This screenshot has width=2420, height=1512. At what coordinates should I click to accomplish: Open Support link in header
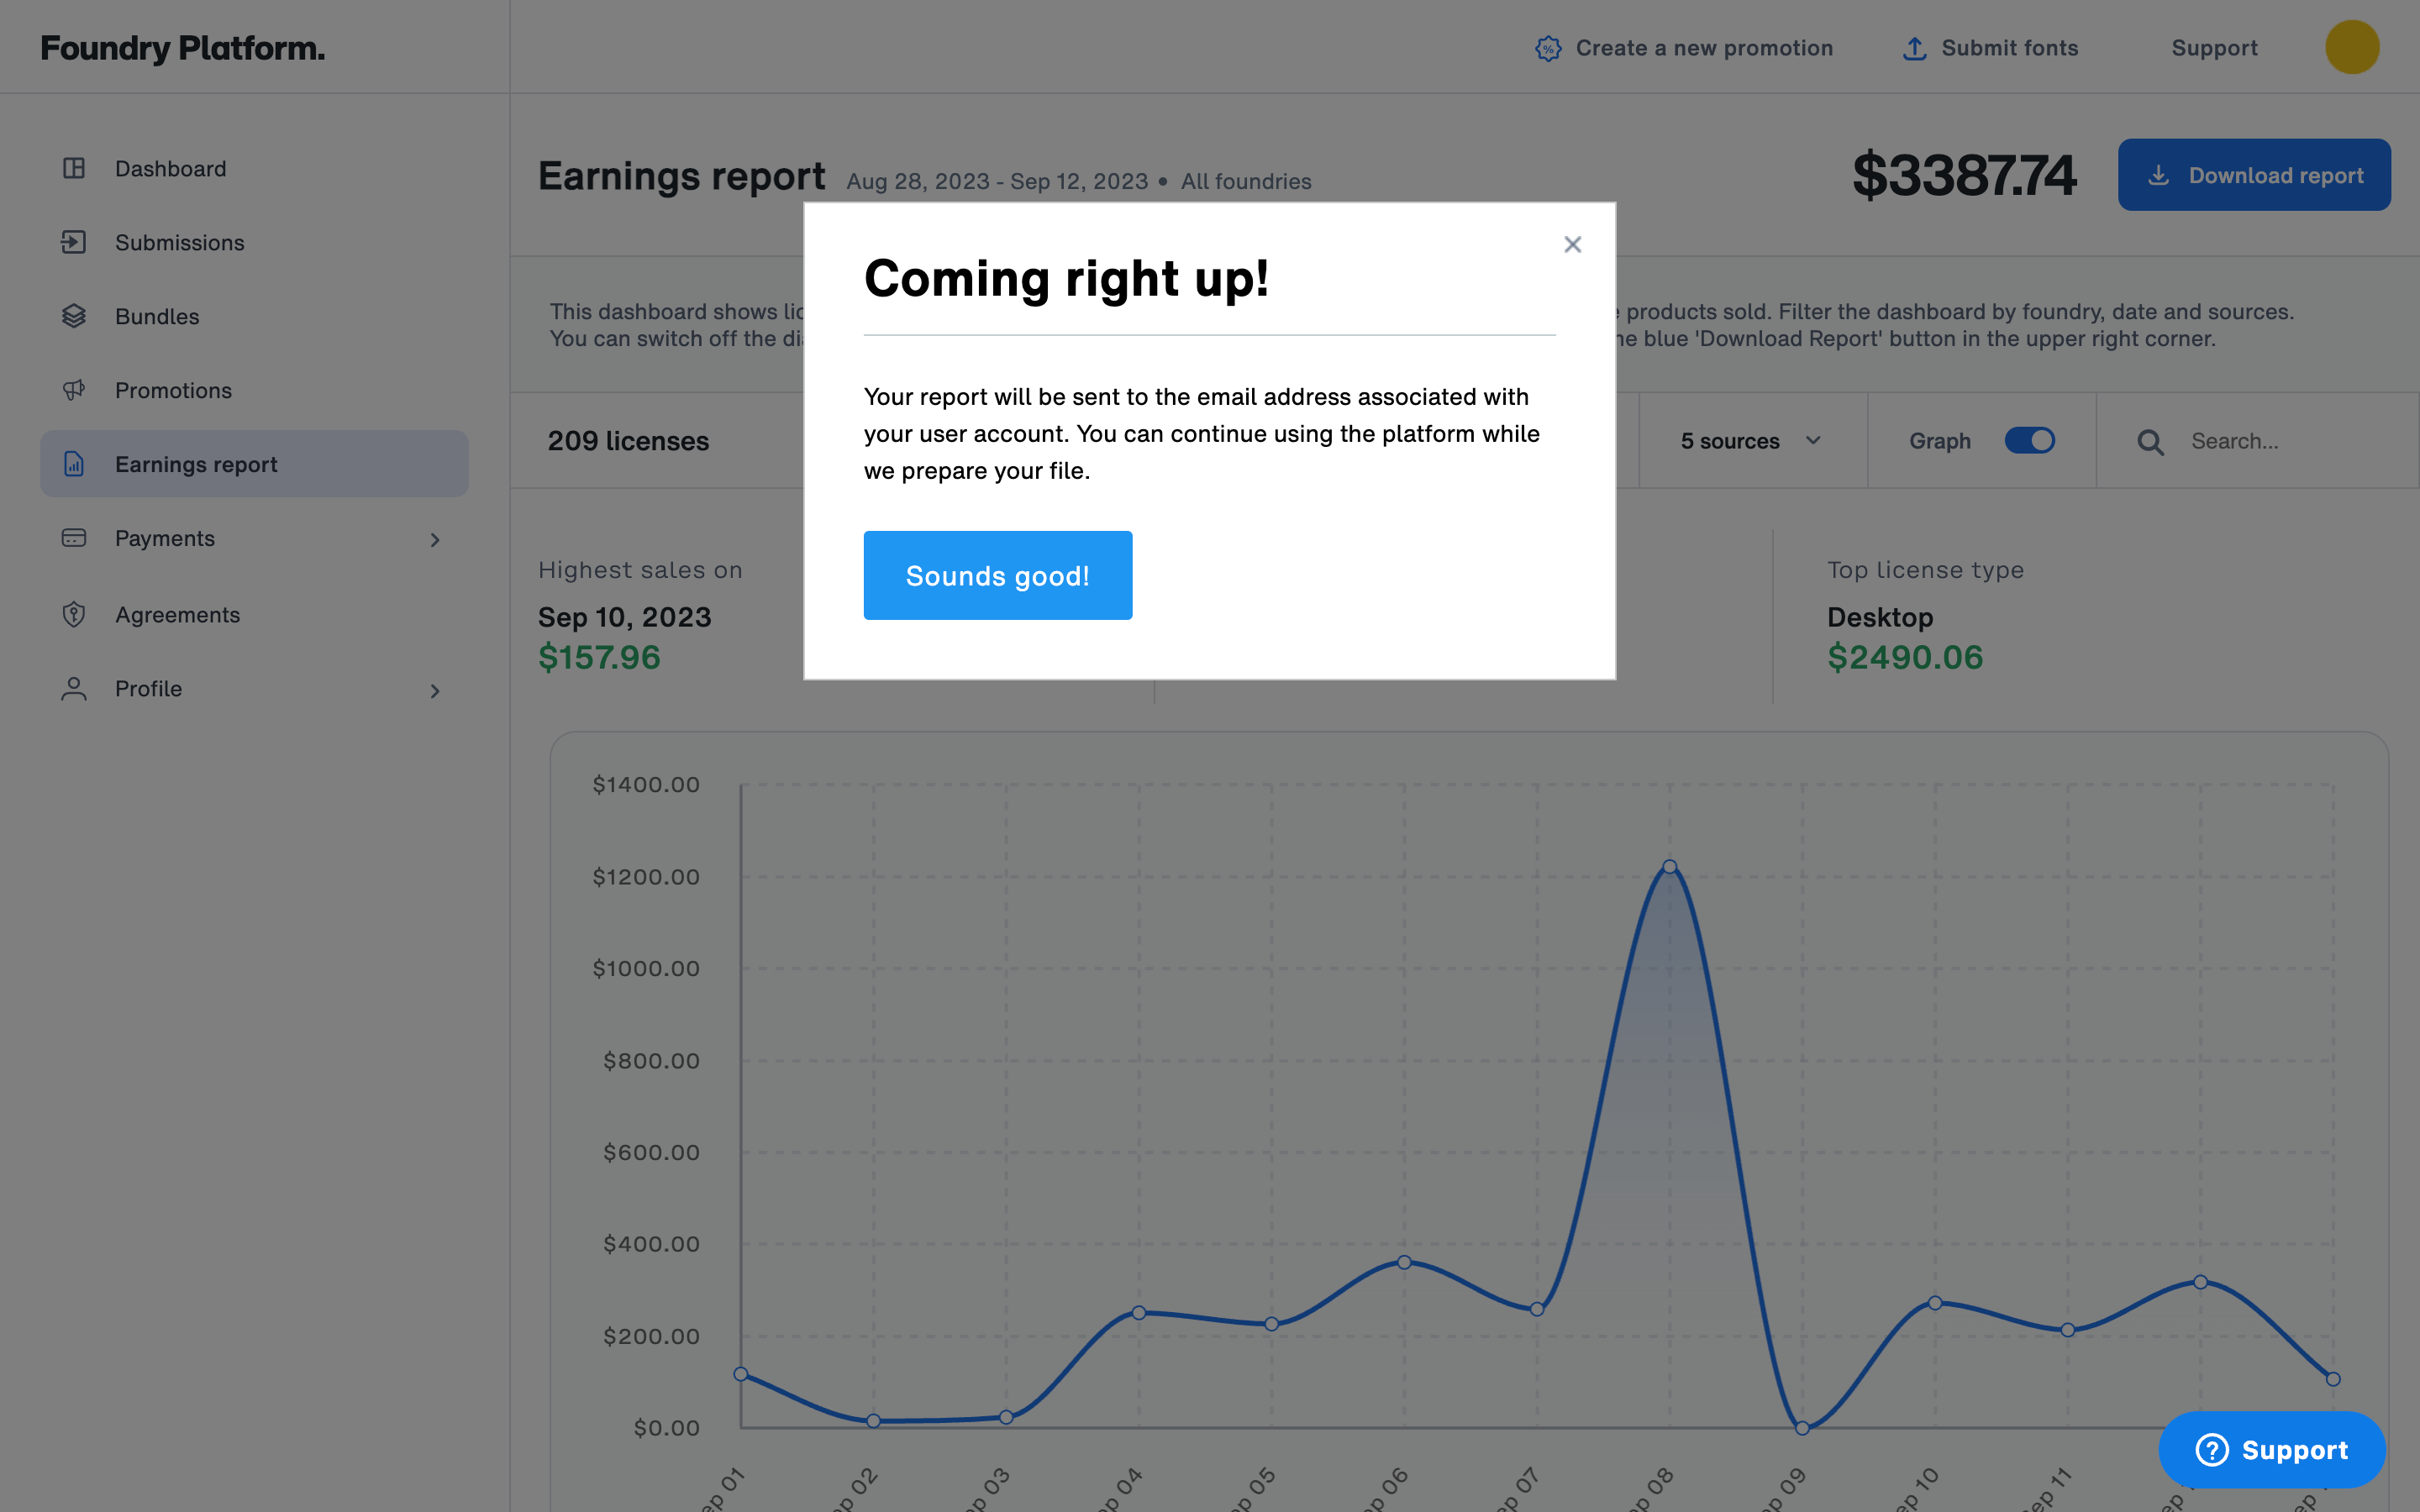point(2215,48)
